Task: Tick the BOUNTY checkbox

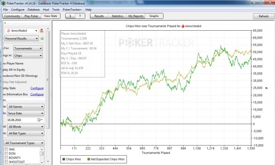Action: click(6, 158)
